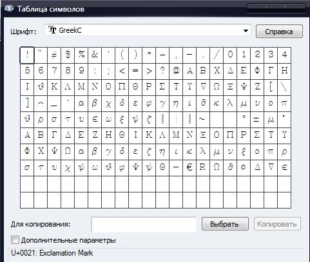Select the ampersand & character
The image size is (310, 262).
coord(95,55)
